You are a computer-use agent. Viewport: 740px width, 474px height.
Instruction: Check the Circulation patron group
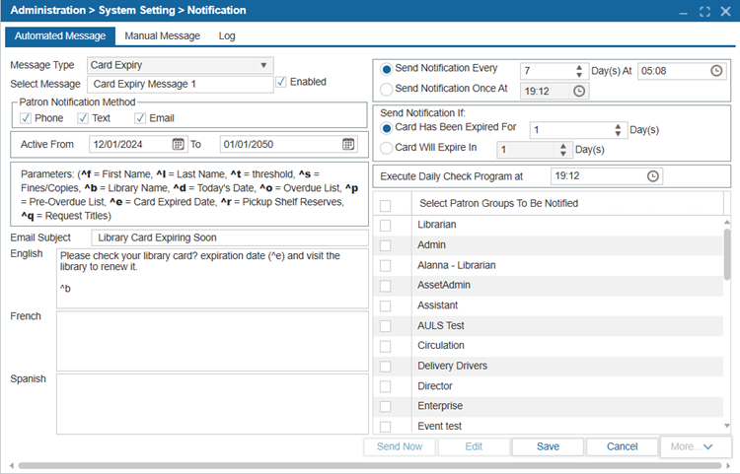[x=386, y=346]
